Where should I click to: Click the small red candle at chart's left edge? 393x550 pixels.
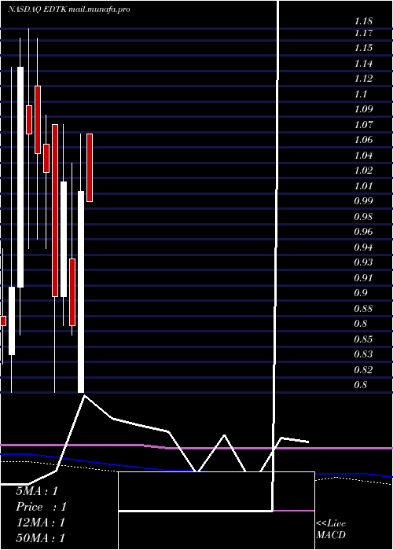[3, 321]
